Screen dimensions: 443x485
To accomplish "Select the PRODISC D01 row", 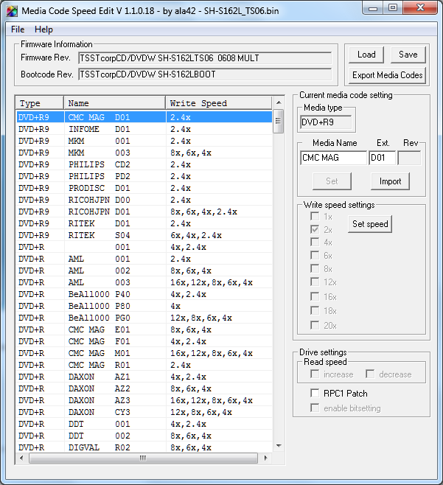I will click(144, 188).
